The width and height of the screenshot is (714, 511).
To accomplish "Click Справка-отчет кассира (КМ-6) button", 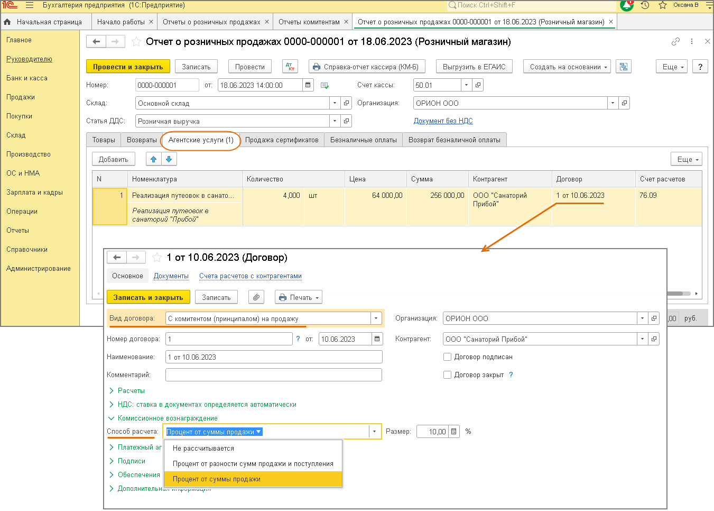I will click(x=367, y=67).
